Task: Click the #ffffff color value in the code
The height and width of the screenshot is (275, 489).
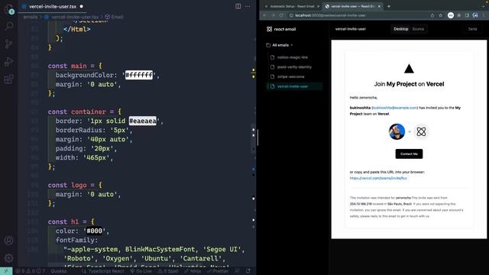Action: click(139, 75)
